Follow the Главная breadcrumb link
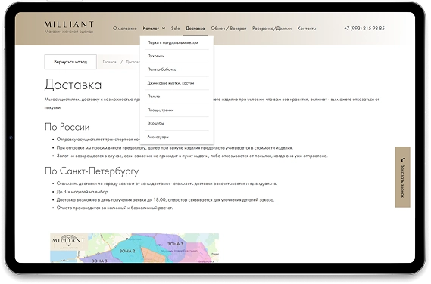The height and width of the screenshot is (284, 431). (x=109, y=62)
